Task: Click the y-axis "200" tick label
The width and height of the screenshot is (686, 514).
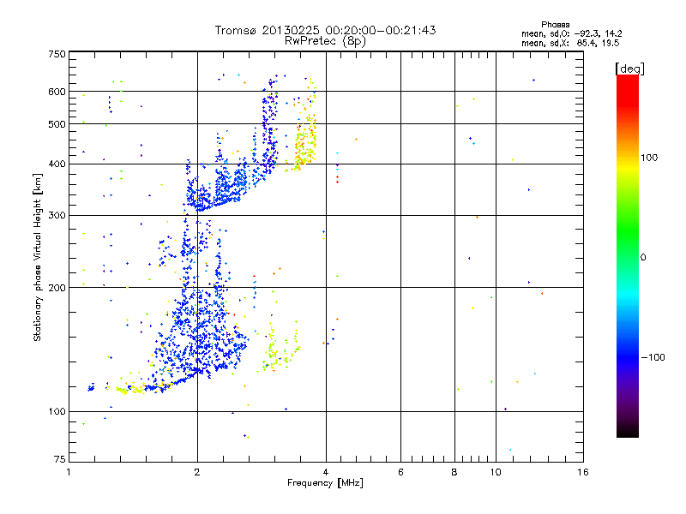Action: pyautogui.click(x=57, y=288)
